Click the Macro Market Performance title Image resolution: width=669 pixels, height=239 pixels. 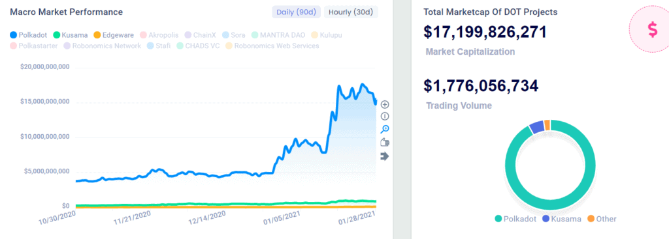[66, 12]
